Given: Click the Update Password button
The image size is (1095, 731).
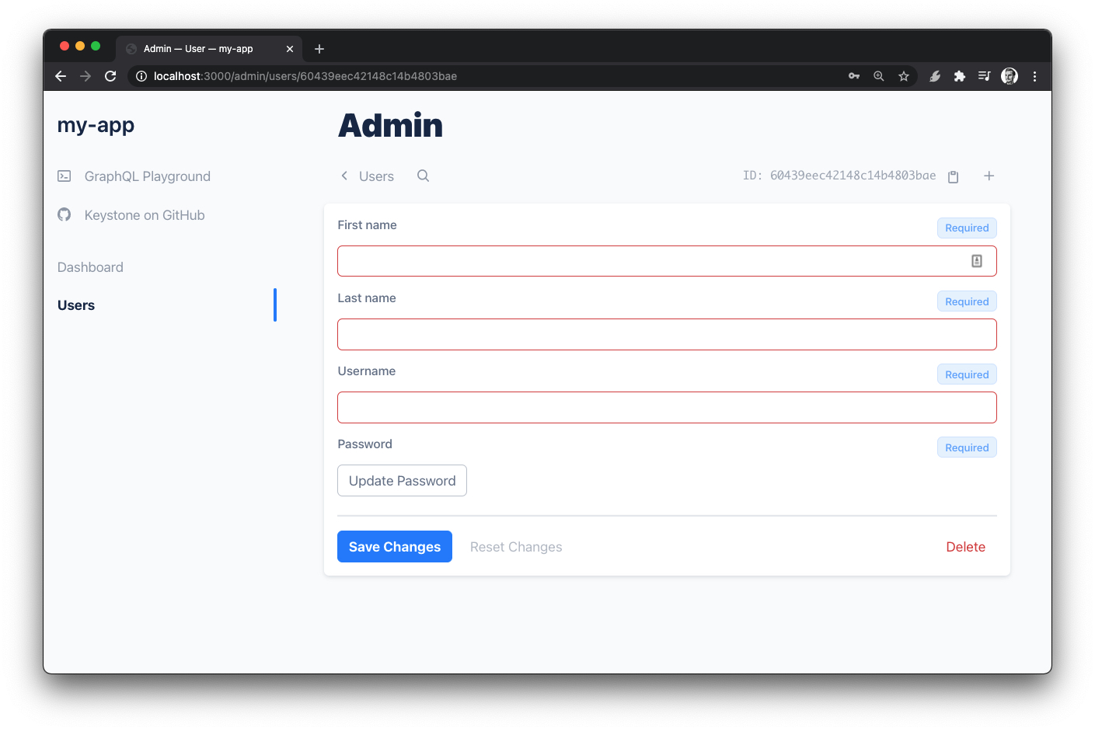Looking at the screenshot, I should pyautogui.click(x=402, y=481).
